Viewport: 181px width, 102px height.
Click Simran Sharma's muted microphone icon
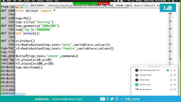[x=171, y=90]
